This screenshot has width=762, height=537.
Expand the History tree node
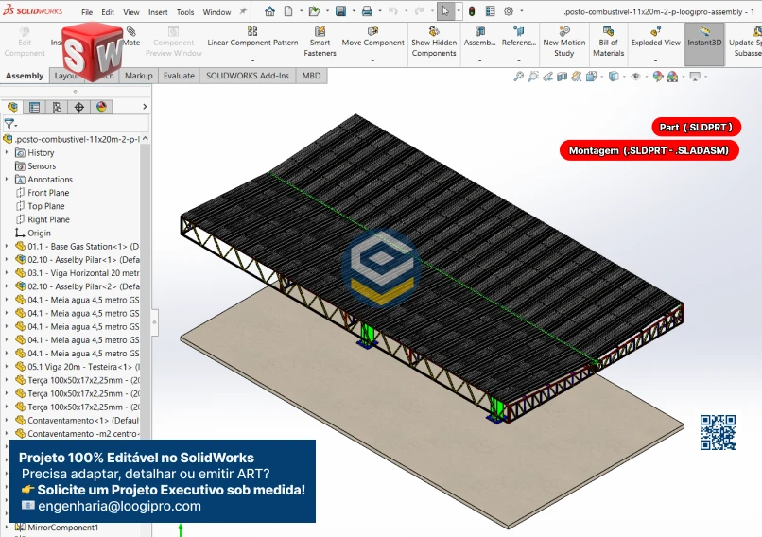coord(8,152)
